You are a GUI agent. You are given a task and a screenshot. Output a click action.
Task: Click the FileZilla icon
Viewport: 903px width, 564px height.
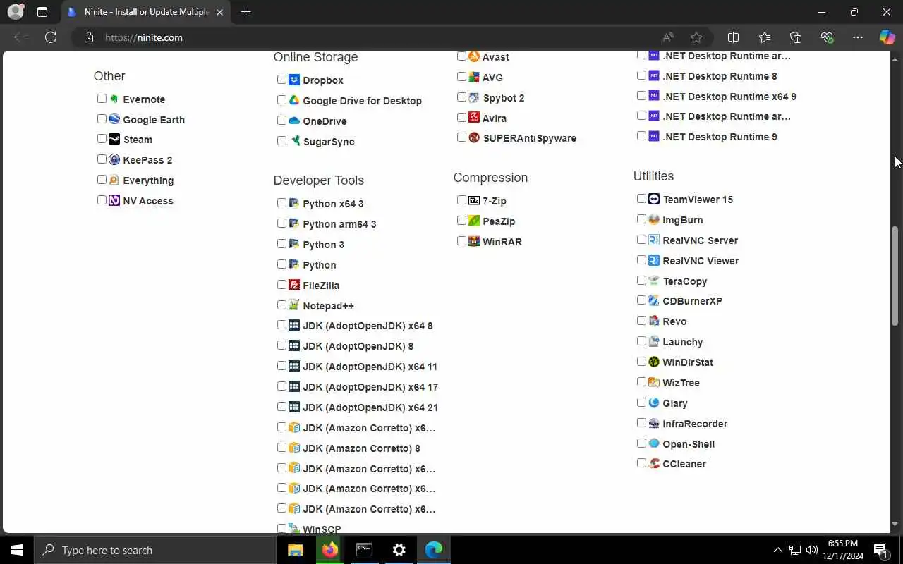tap(294, 286)
